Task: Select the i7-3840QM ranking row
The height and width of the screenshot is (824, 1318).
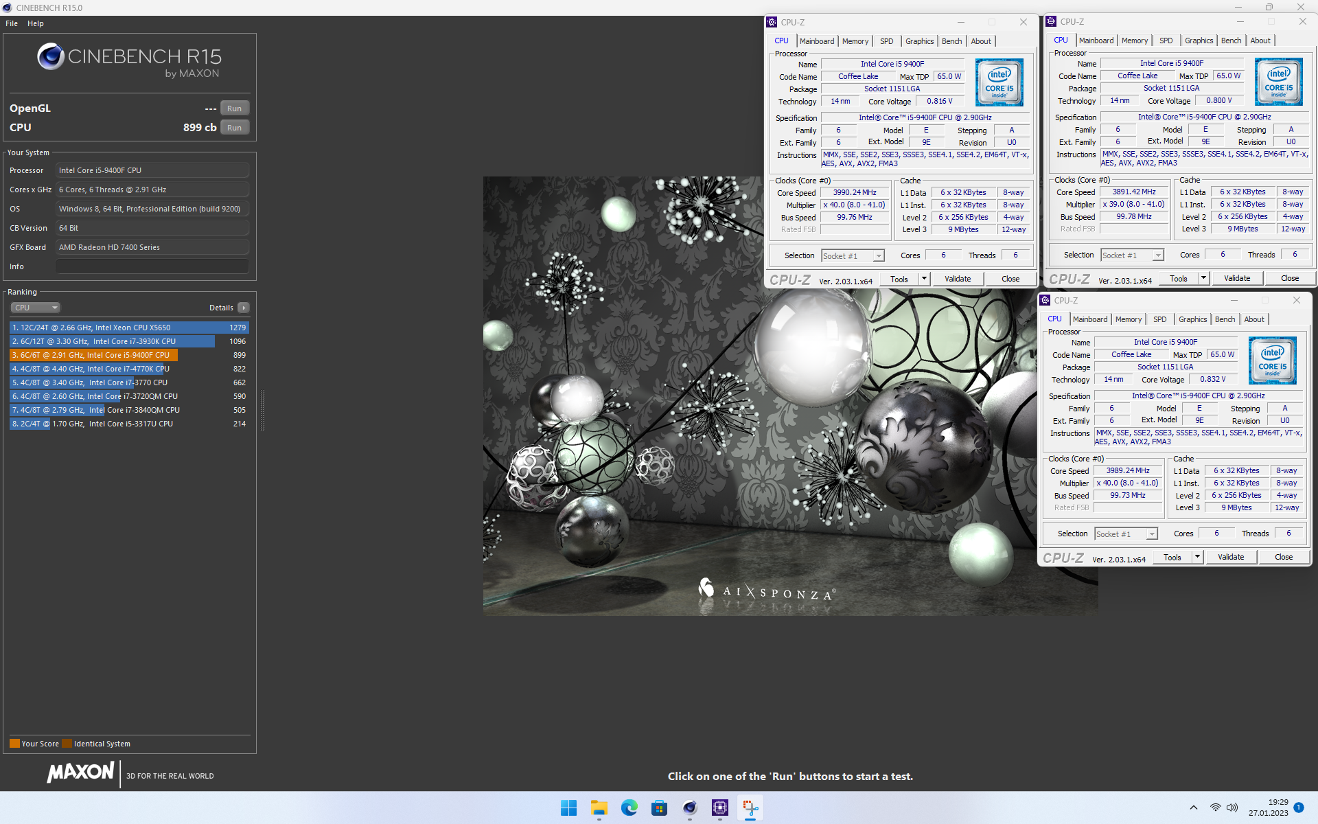Action: [x=129, y=410]
